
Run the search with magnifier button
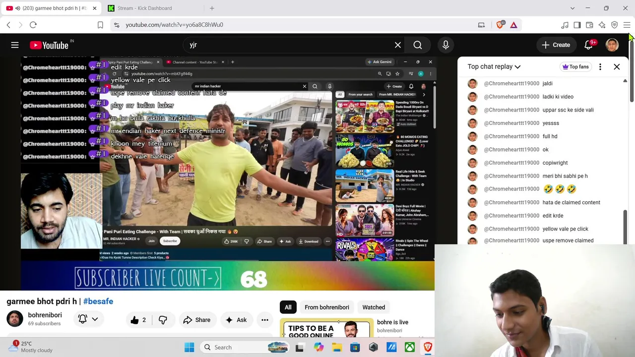click(418, 45)
